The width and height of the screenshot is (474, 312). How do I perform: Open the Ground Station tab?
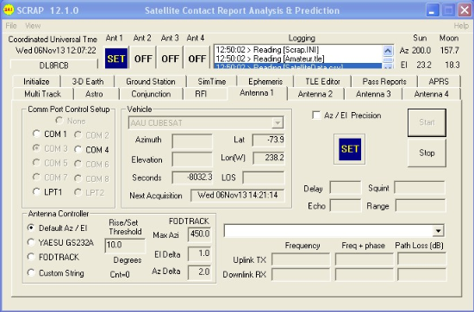(151, 82)
